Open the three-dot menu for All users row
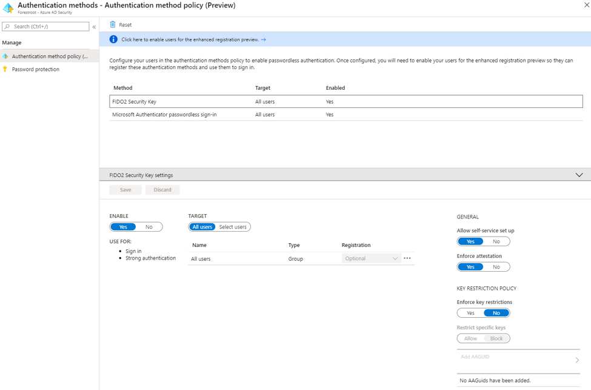Image resolution: width=591 pixels, height=390 pixels. tap(407, 258)
